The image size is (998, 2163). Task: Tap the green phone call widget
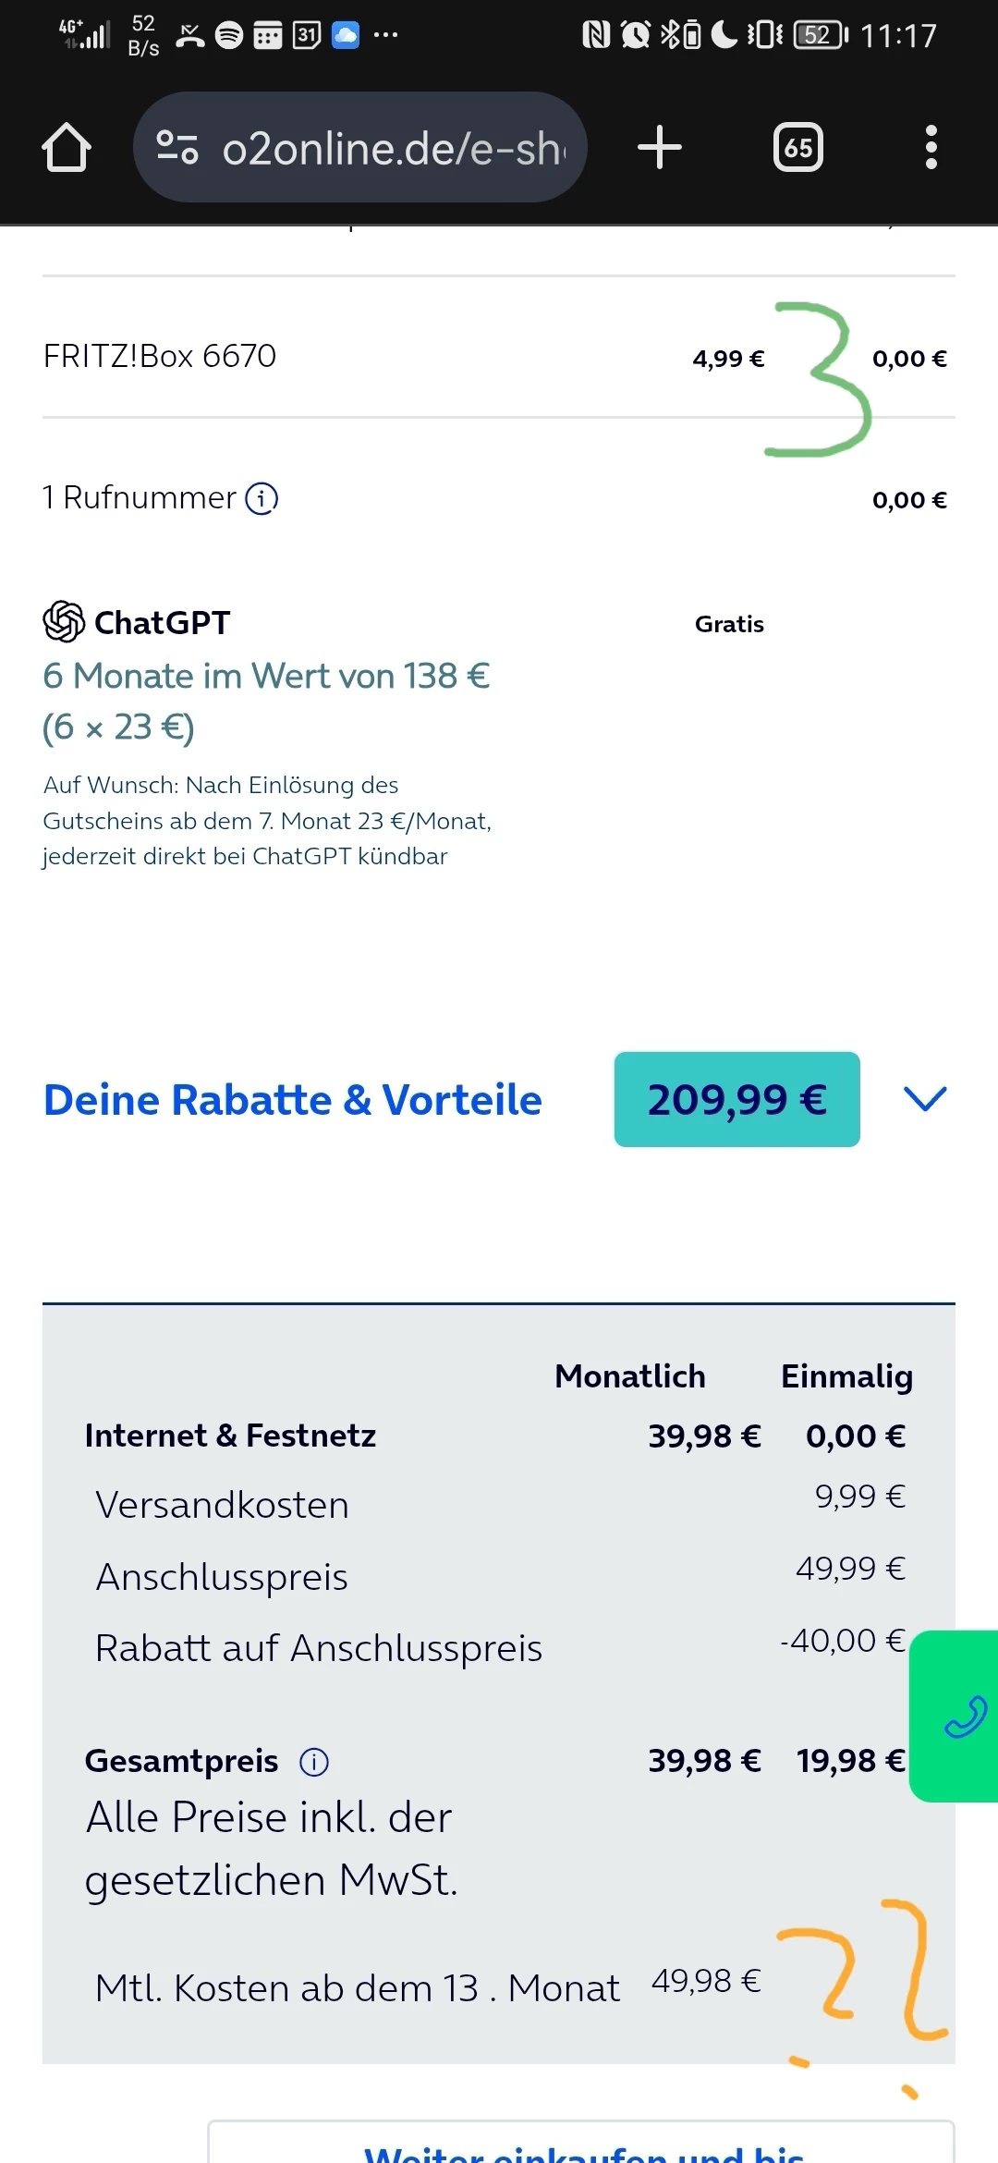tap(957, 1717)
